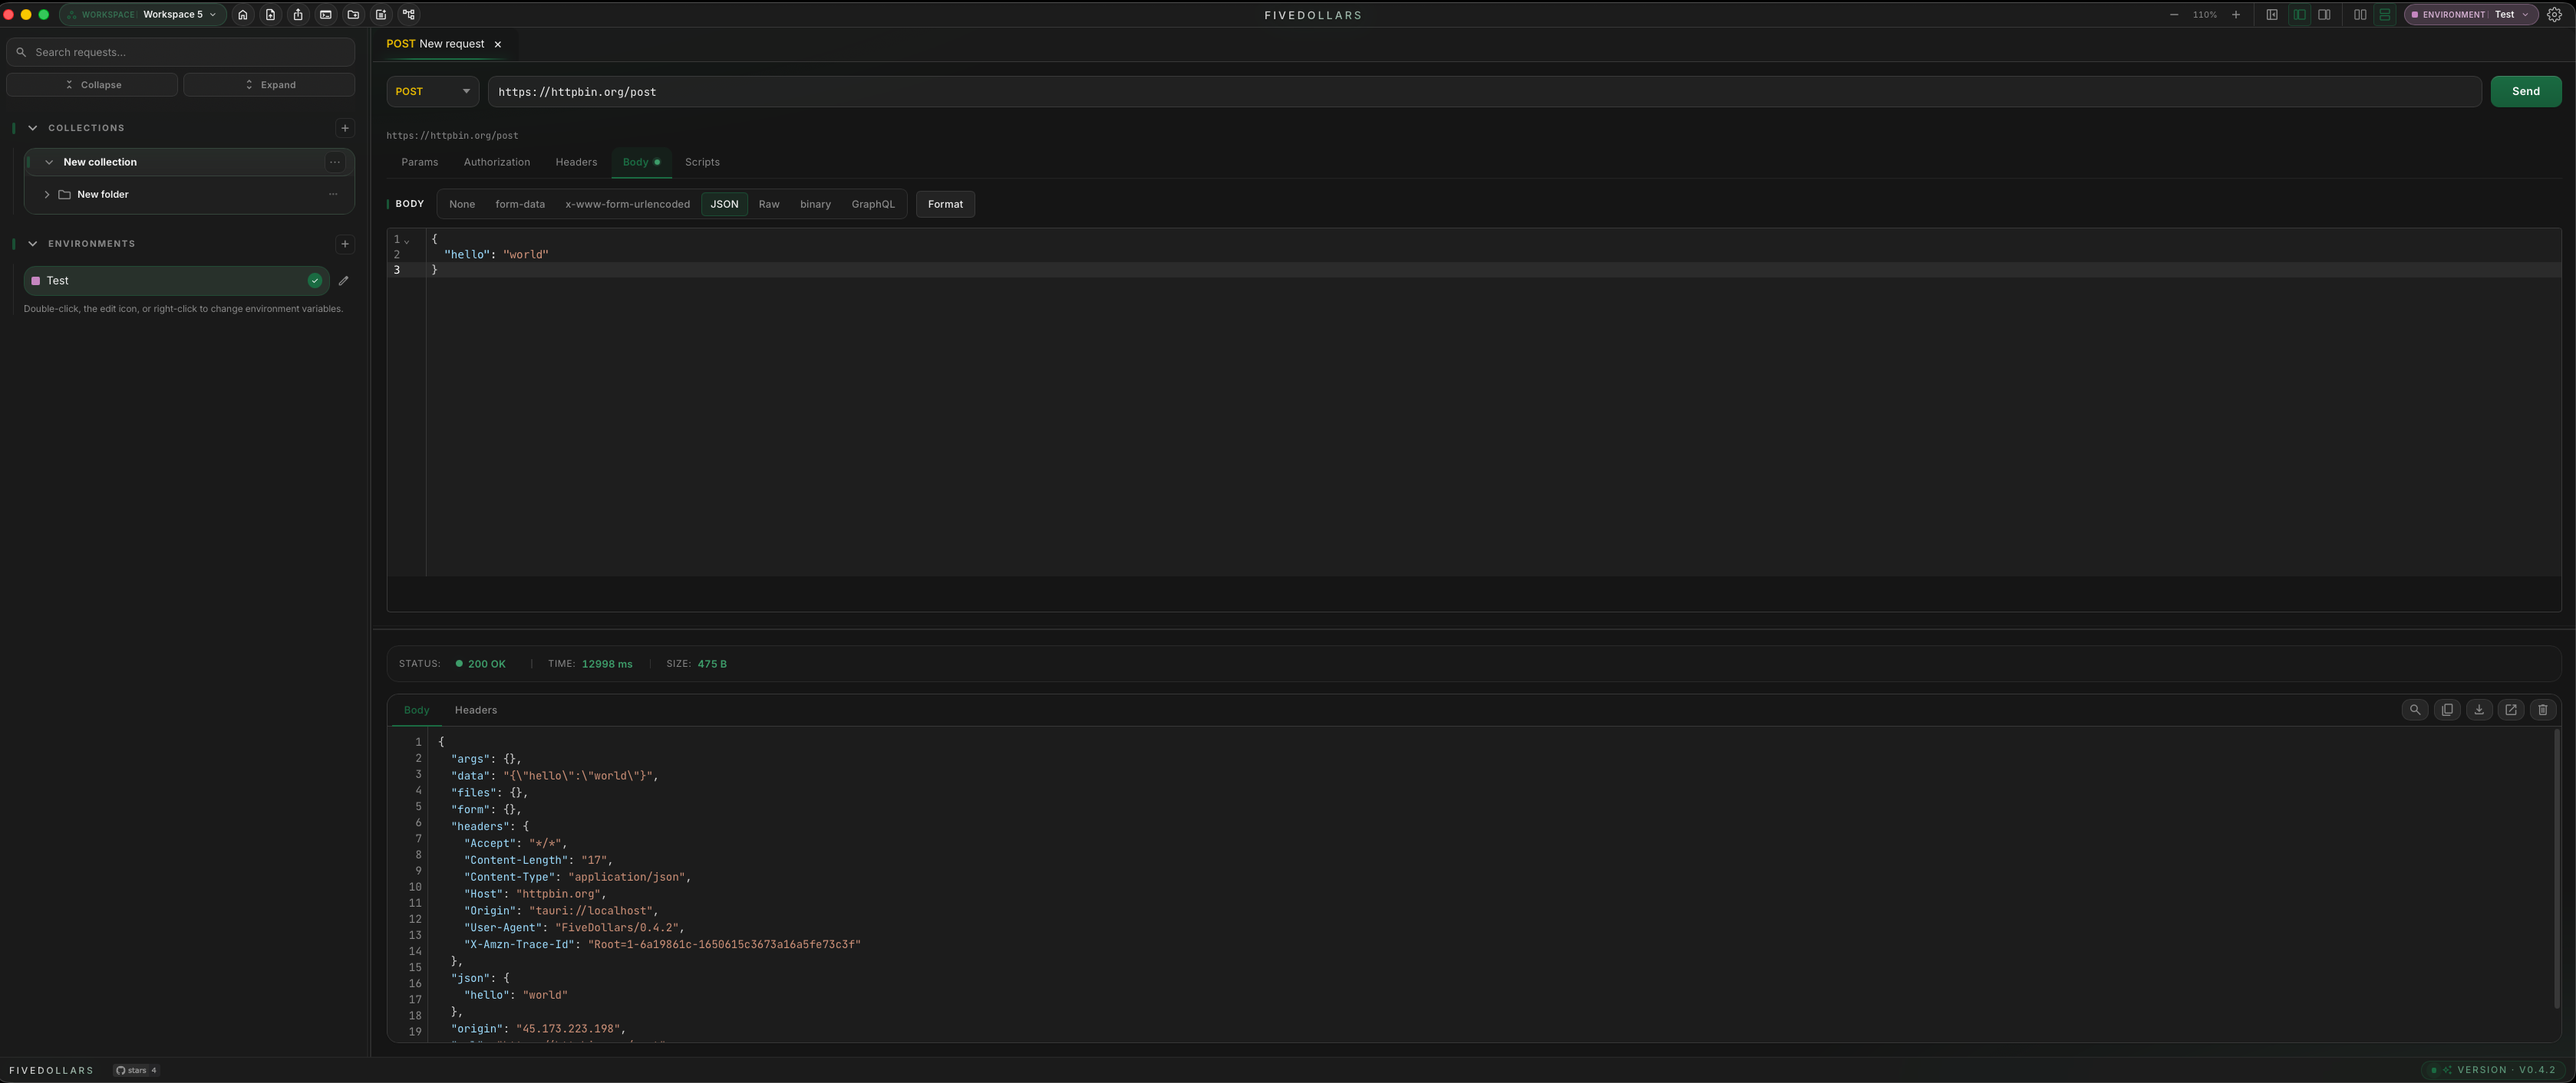Click the Send button

pos(2525,92)
